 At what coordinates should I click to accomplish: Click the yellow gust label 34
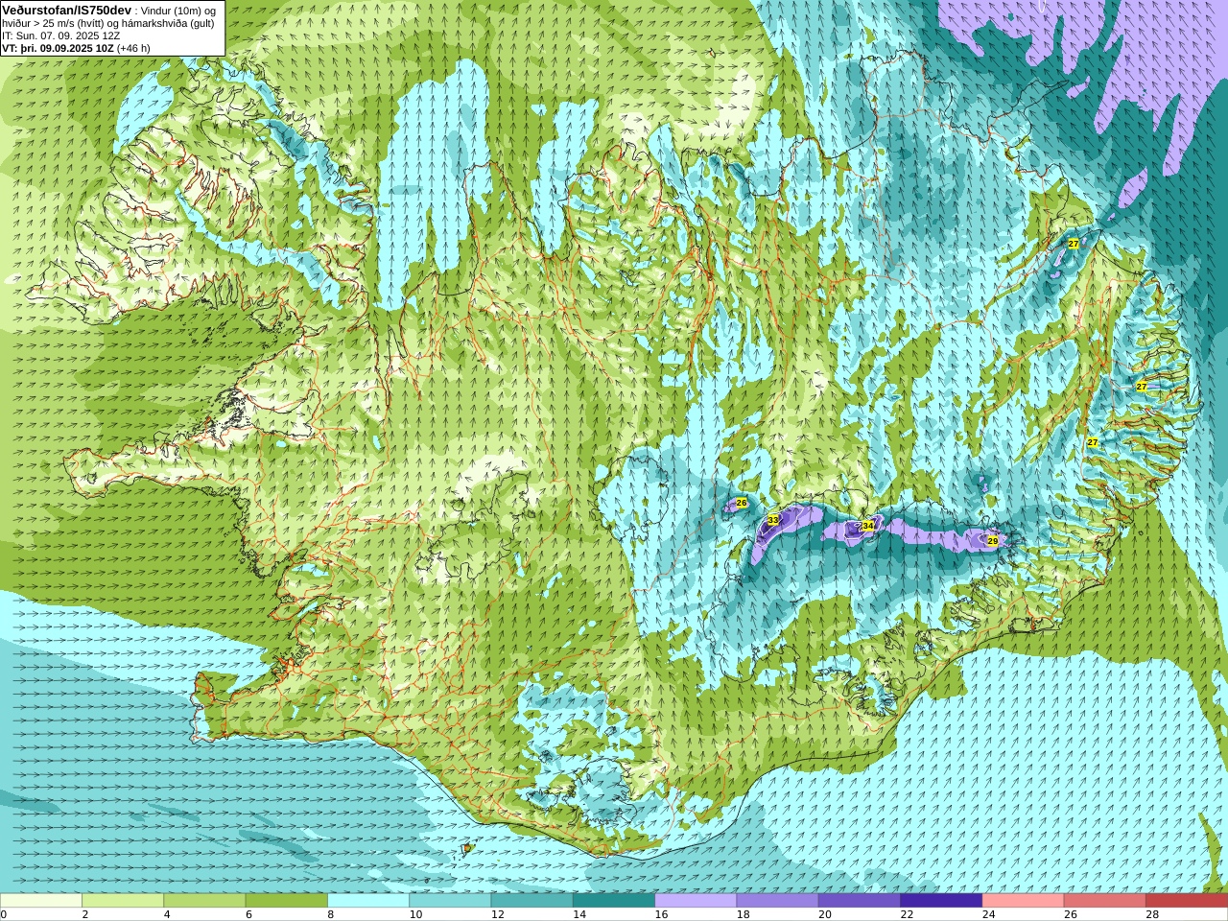867,526
